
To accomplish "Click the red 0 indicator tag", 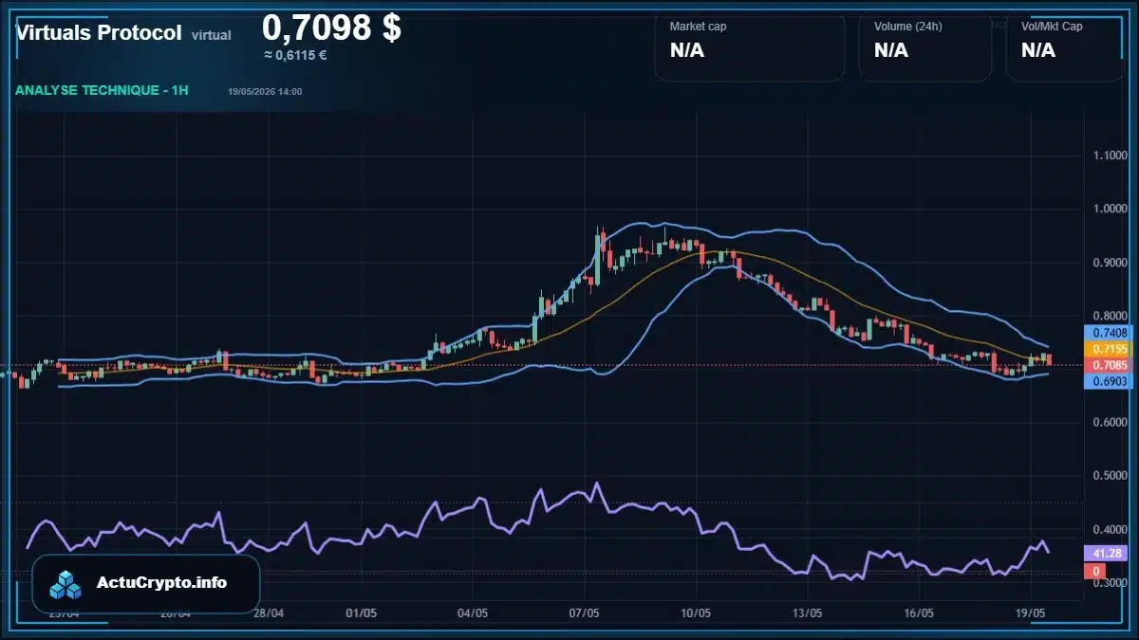I will click(x=1095, y=572).
